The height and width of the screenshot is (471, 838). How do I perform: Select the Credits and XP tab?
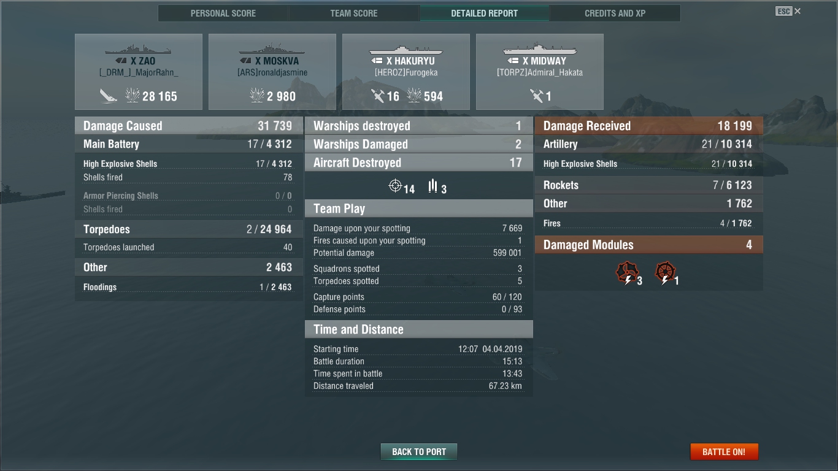click(615, 13)
